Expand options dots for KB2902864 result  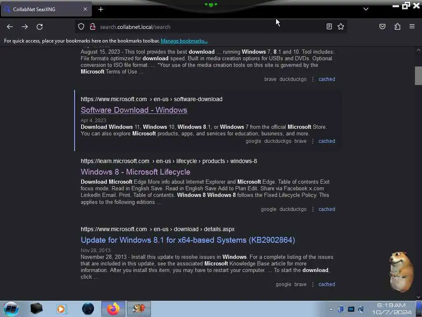(x=313, y=284)
